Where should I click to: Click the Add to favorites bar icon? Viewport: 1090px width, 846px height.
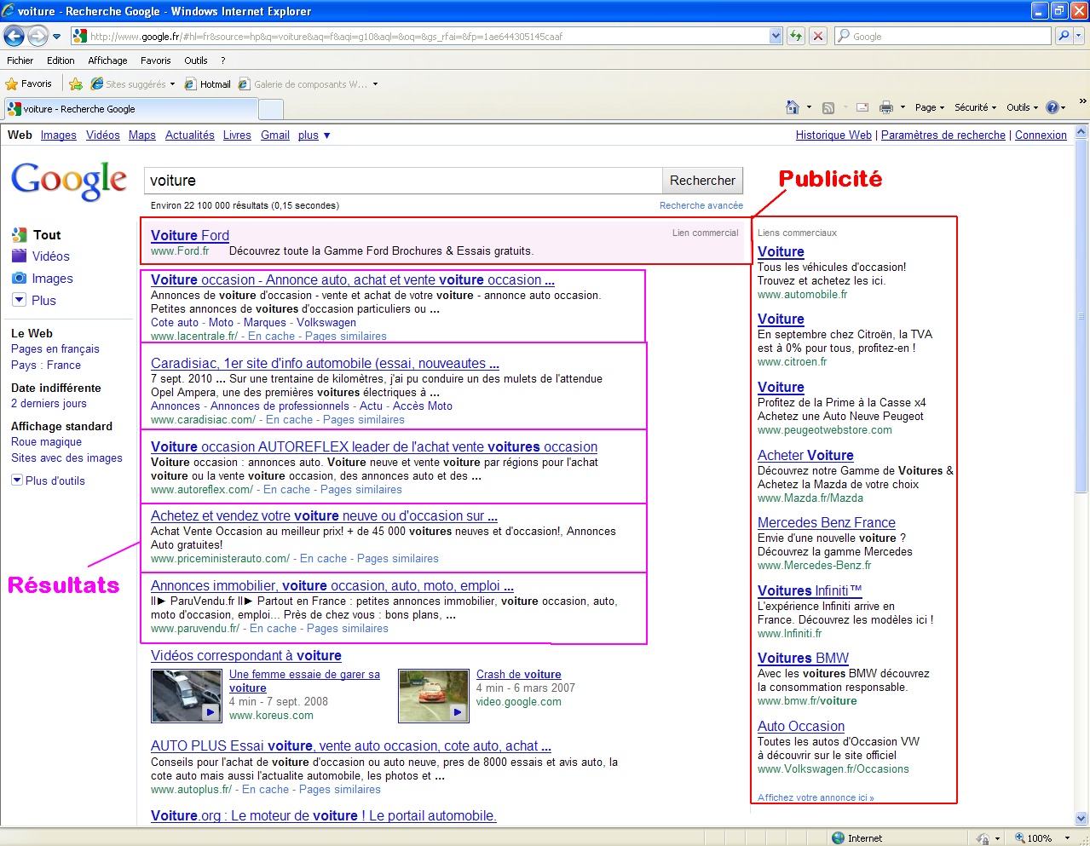(x=75, y=83)
